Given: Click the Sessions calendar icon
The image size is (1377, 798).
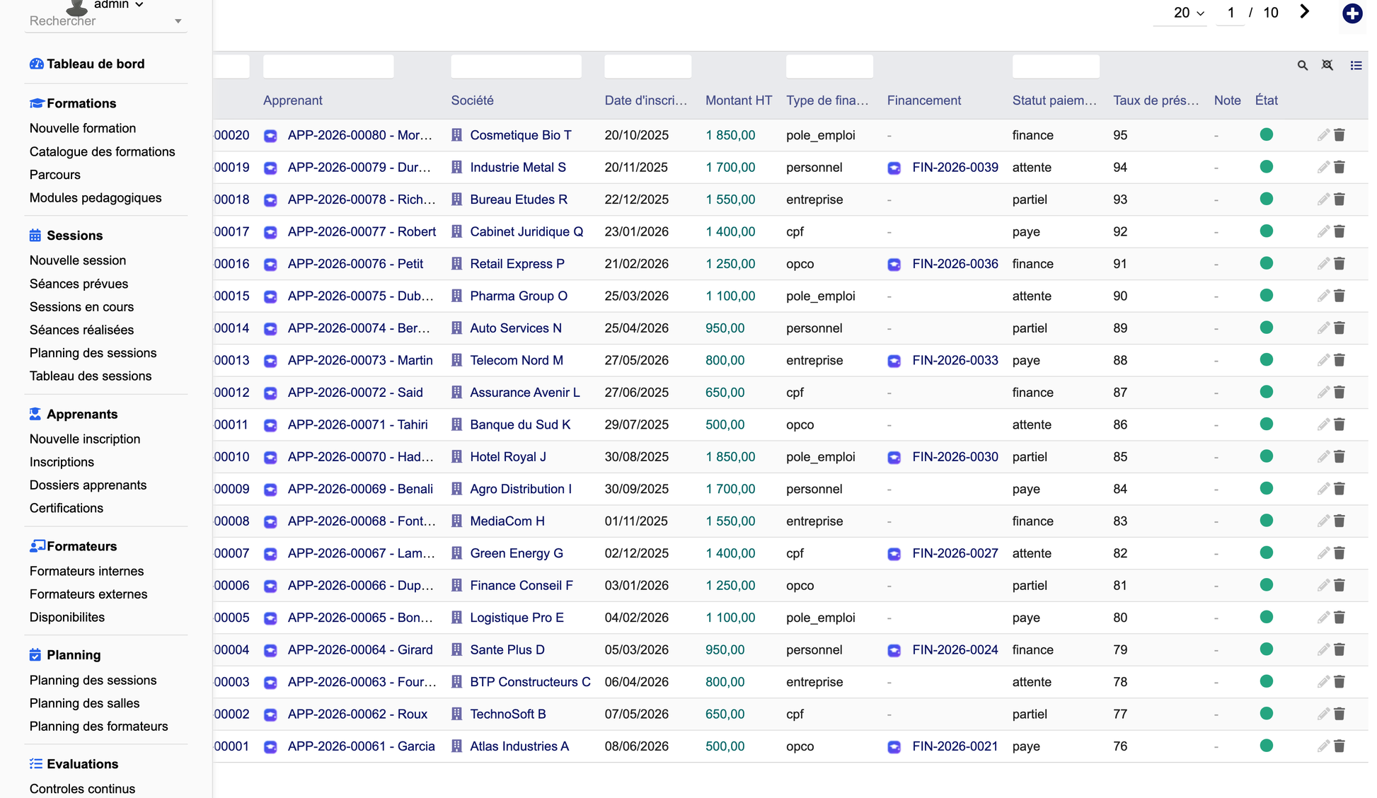Looking at the screenshot, I should 35,235.
